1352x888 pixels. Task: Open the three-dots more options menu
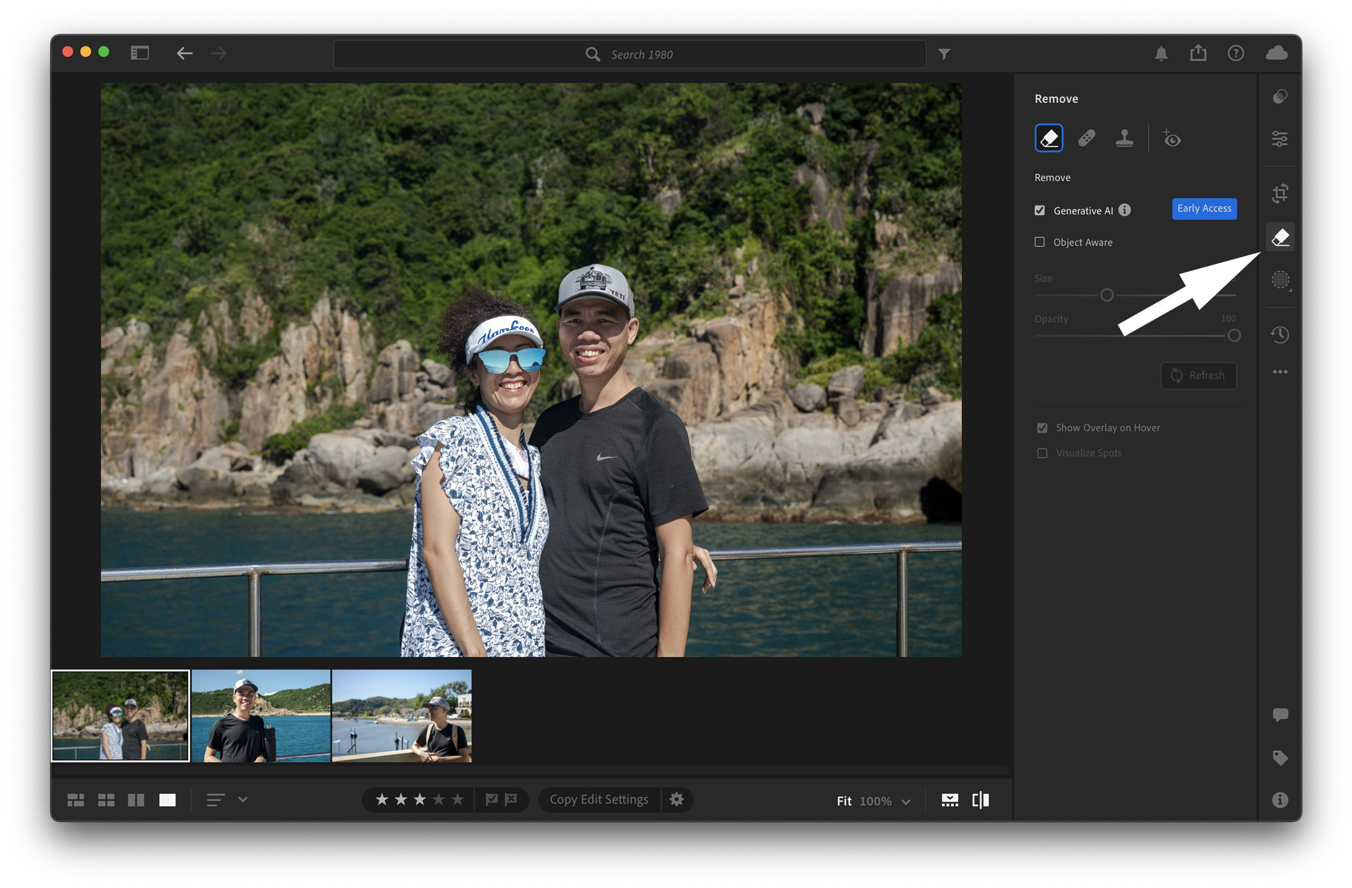(x=1280, y=372)
